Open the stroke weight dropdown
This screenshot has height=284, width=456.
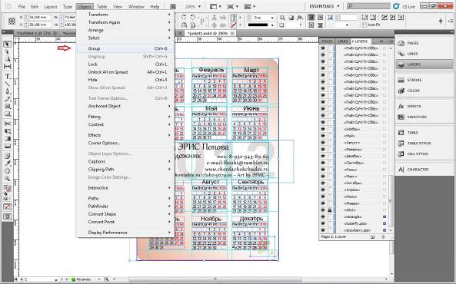[x=272, y=18]
